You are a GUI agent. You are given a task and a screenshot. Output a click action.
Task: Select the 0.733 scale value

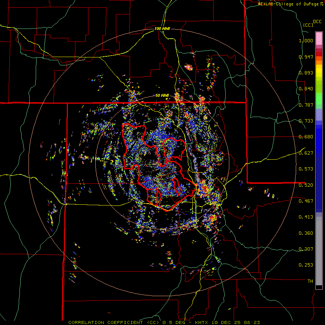click(306, 121)
